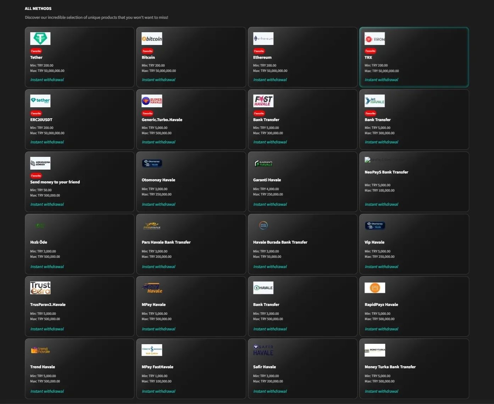The width and height of the screenshot is (494, 404).
Task: Click the Hızlı Öde green logo
Action: click(x=40, y=226)
